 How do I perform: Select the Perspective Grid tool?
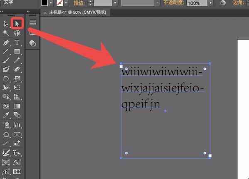pos(17,97)
